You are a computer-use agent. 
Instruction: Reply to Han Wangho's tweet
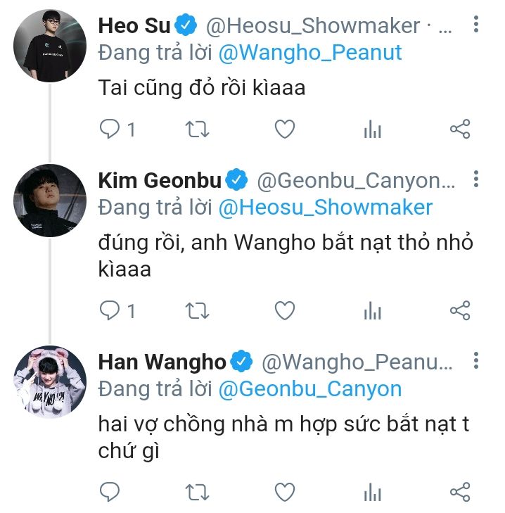click(x=110, y=492)
